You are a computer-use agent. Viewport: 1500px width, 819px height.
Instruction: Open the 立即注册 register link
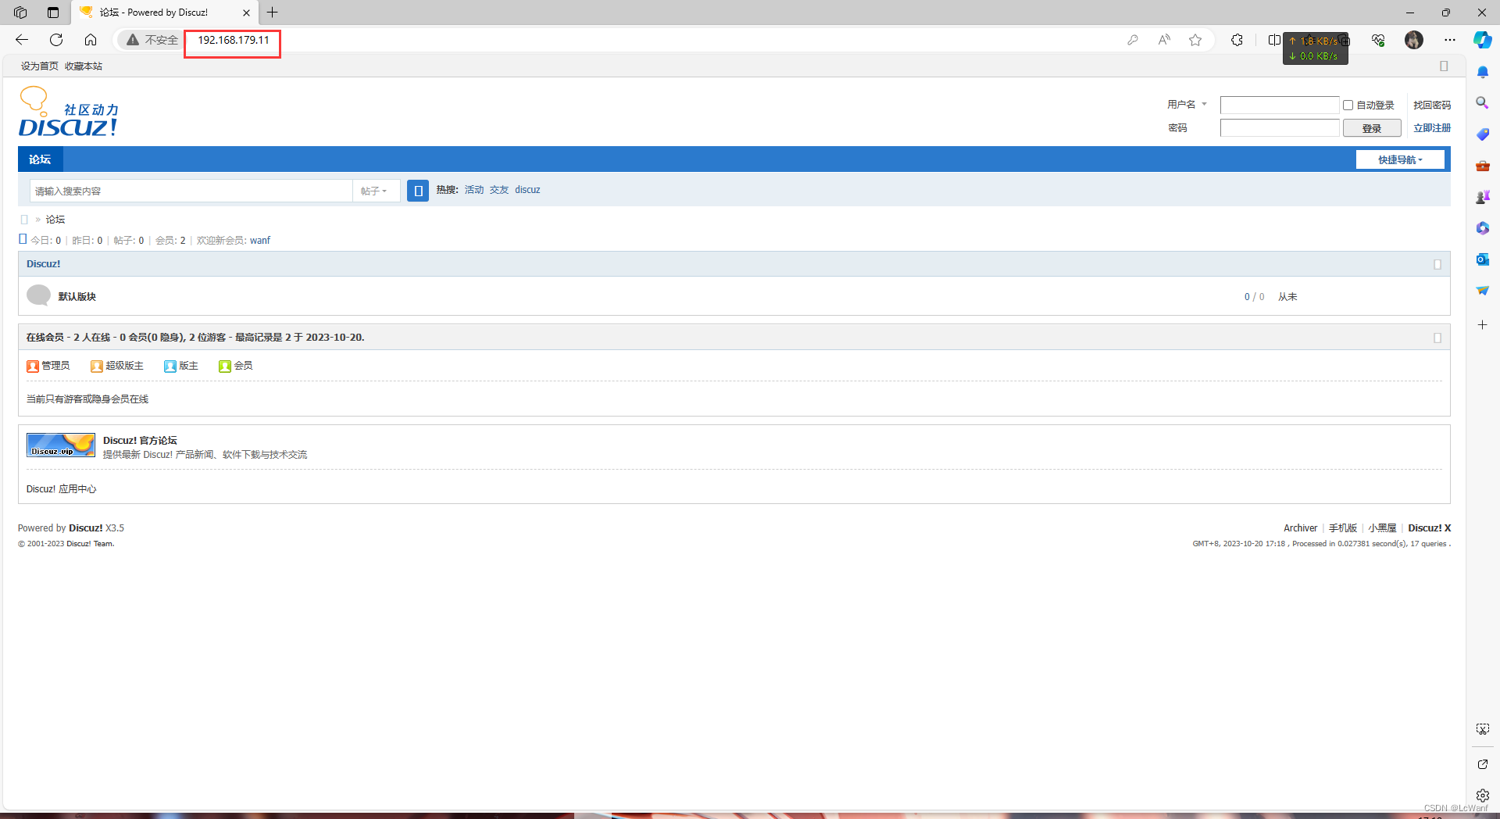[x=1432, y=128]
